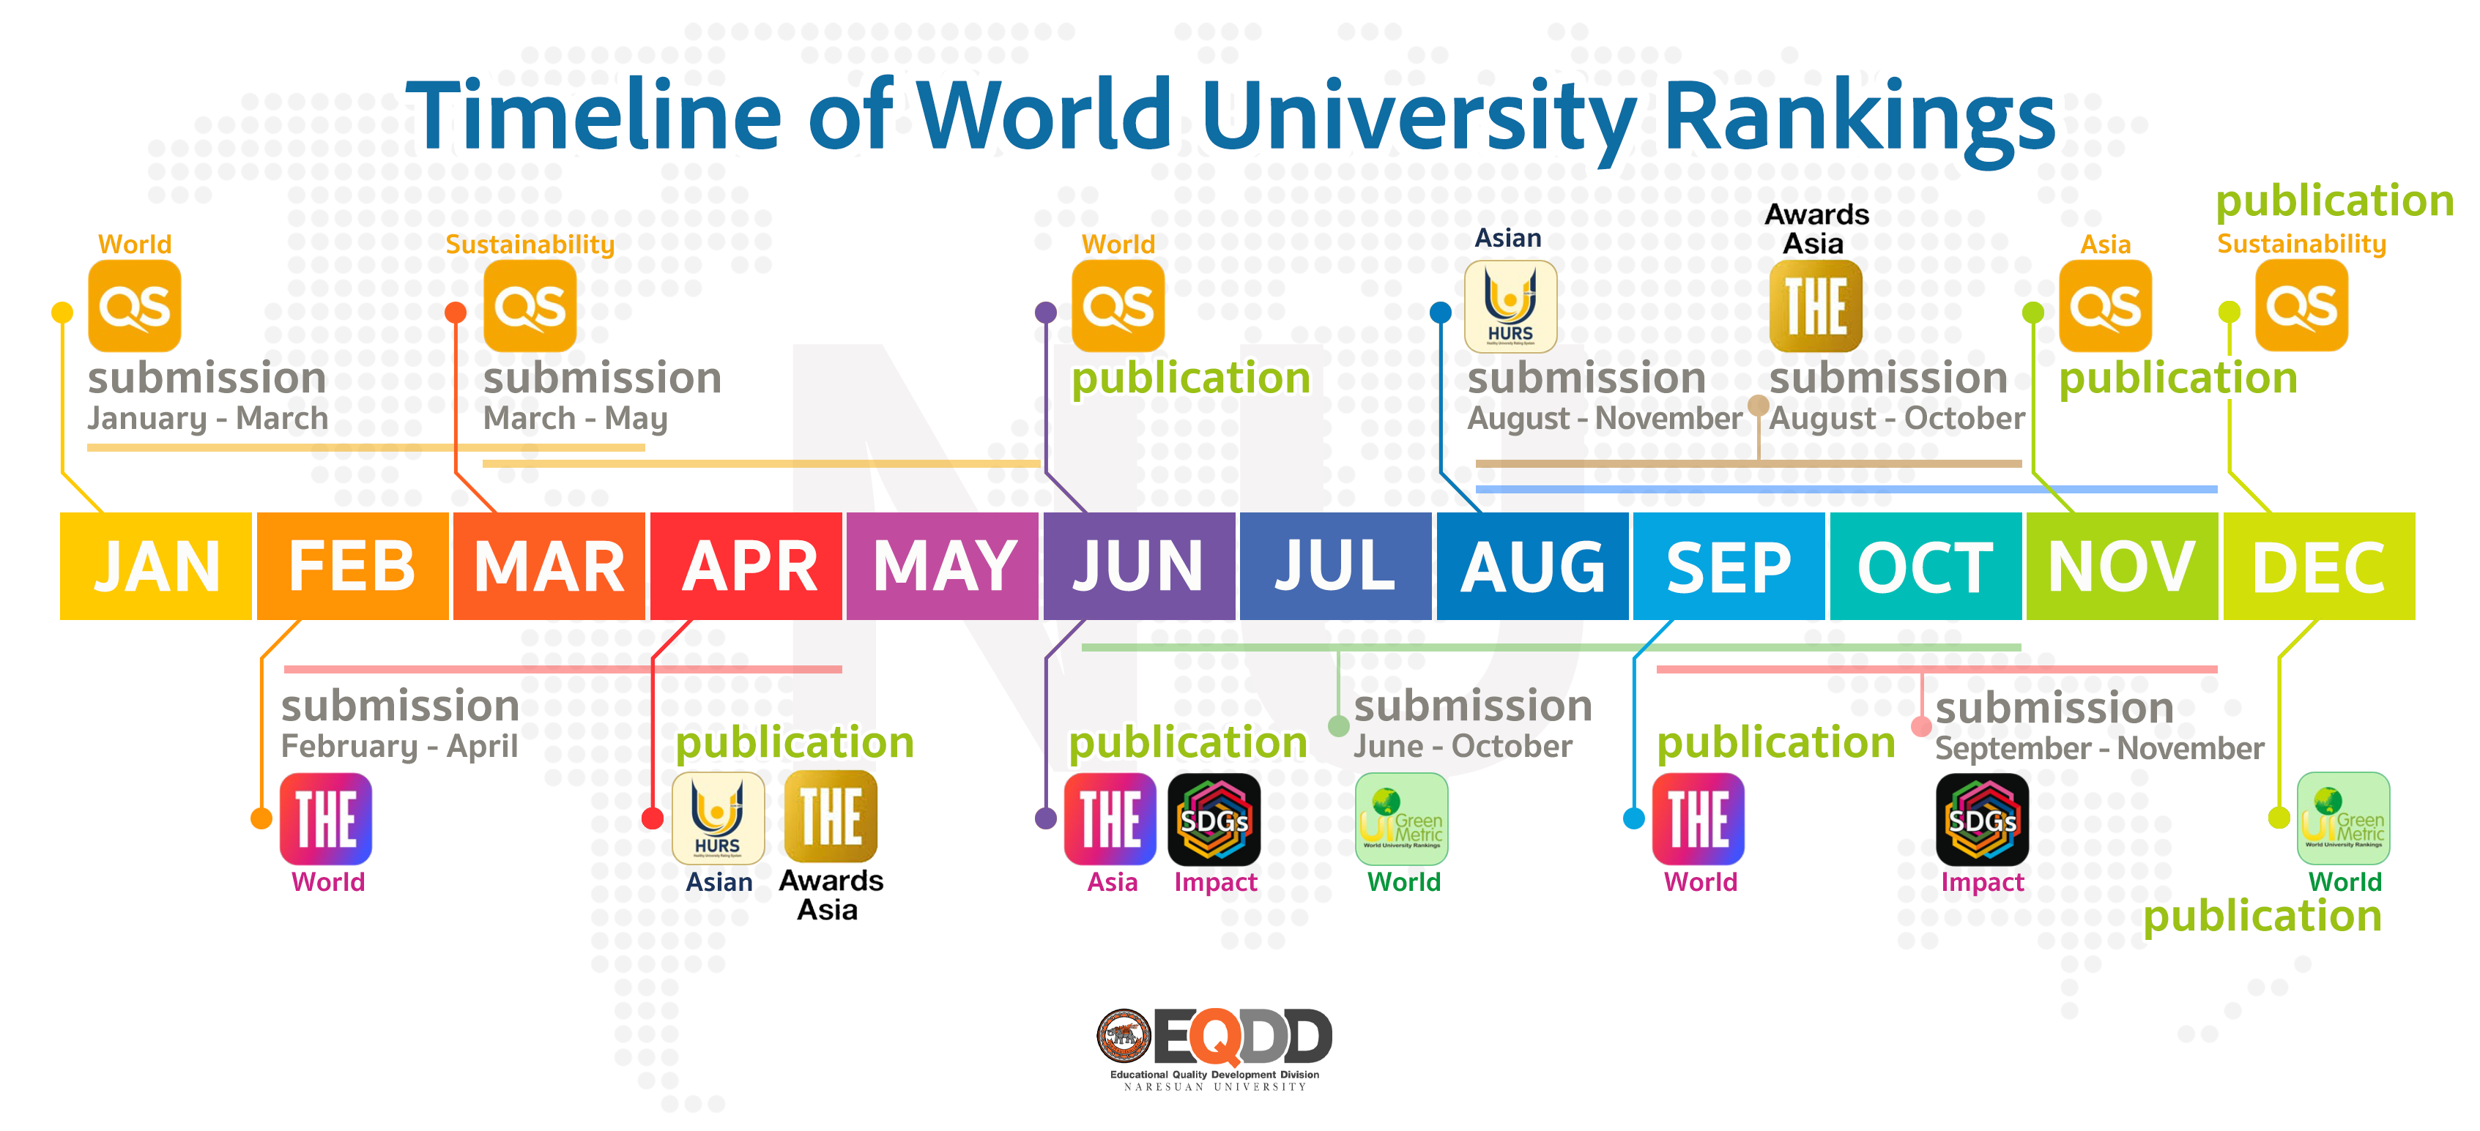Click the SDGs Impact icon below October
The height and width of the screenshot is (1131, 2480).
(x=1981, y=819)
